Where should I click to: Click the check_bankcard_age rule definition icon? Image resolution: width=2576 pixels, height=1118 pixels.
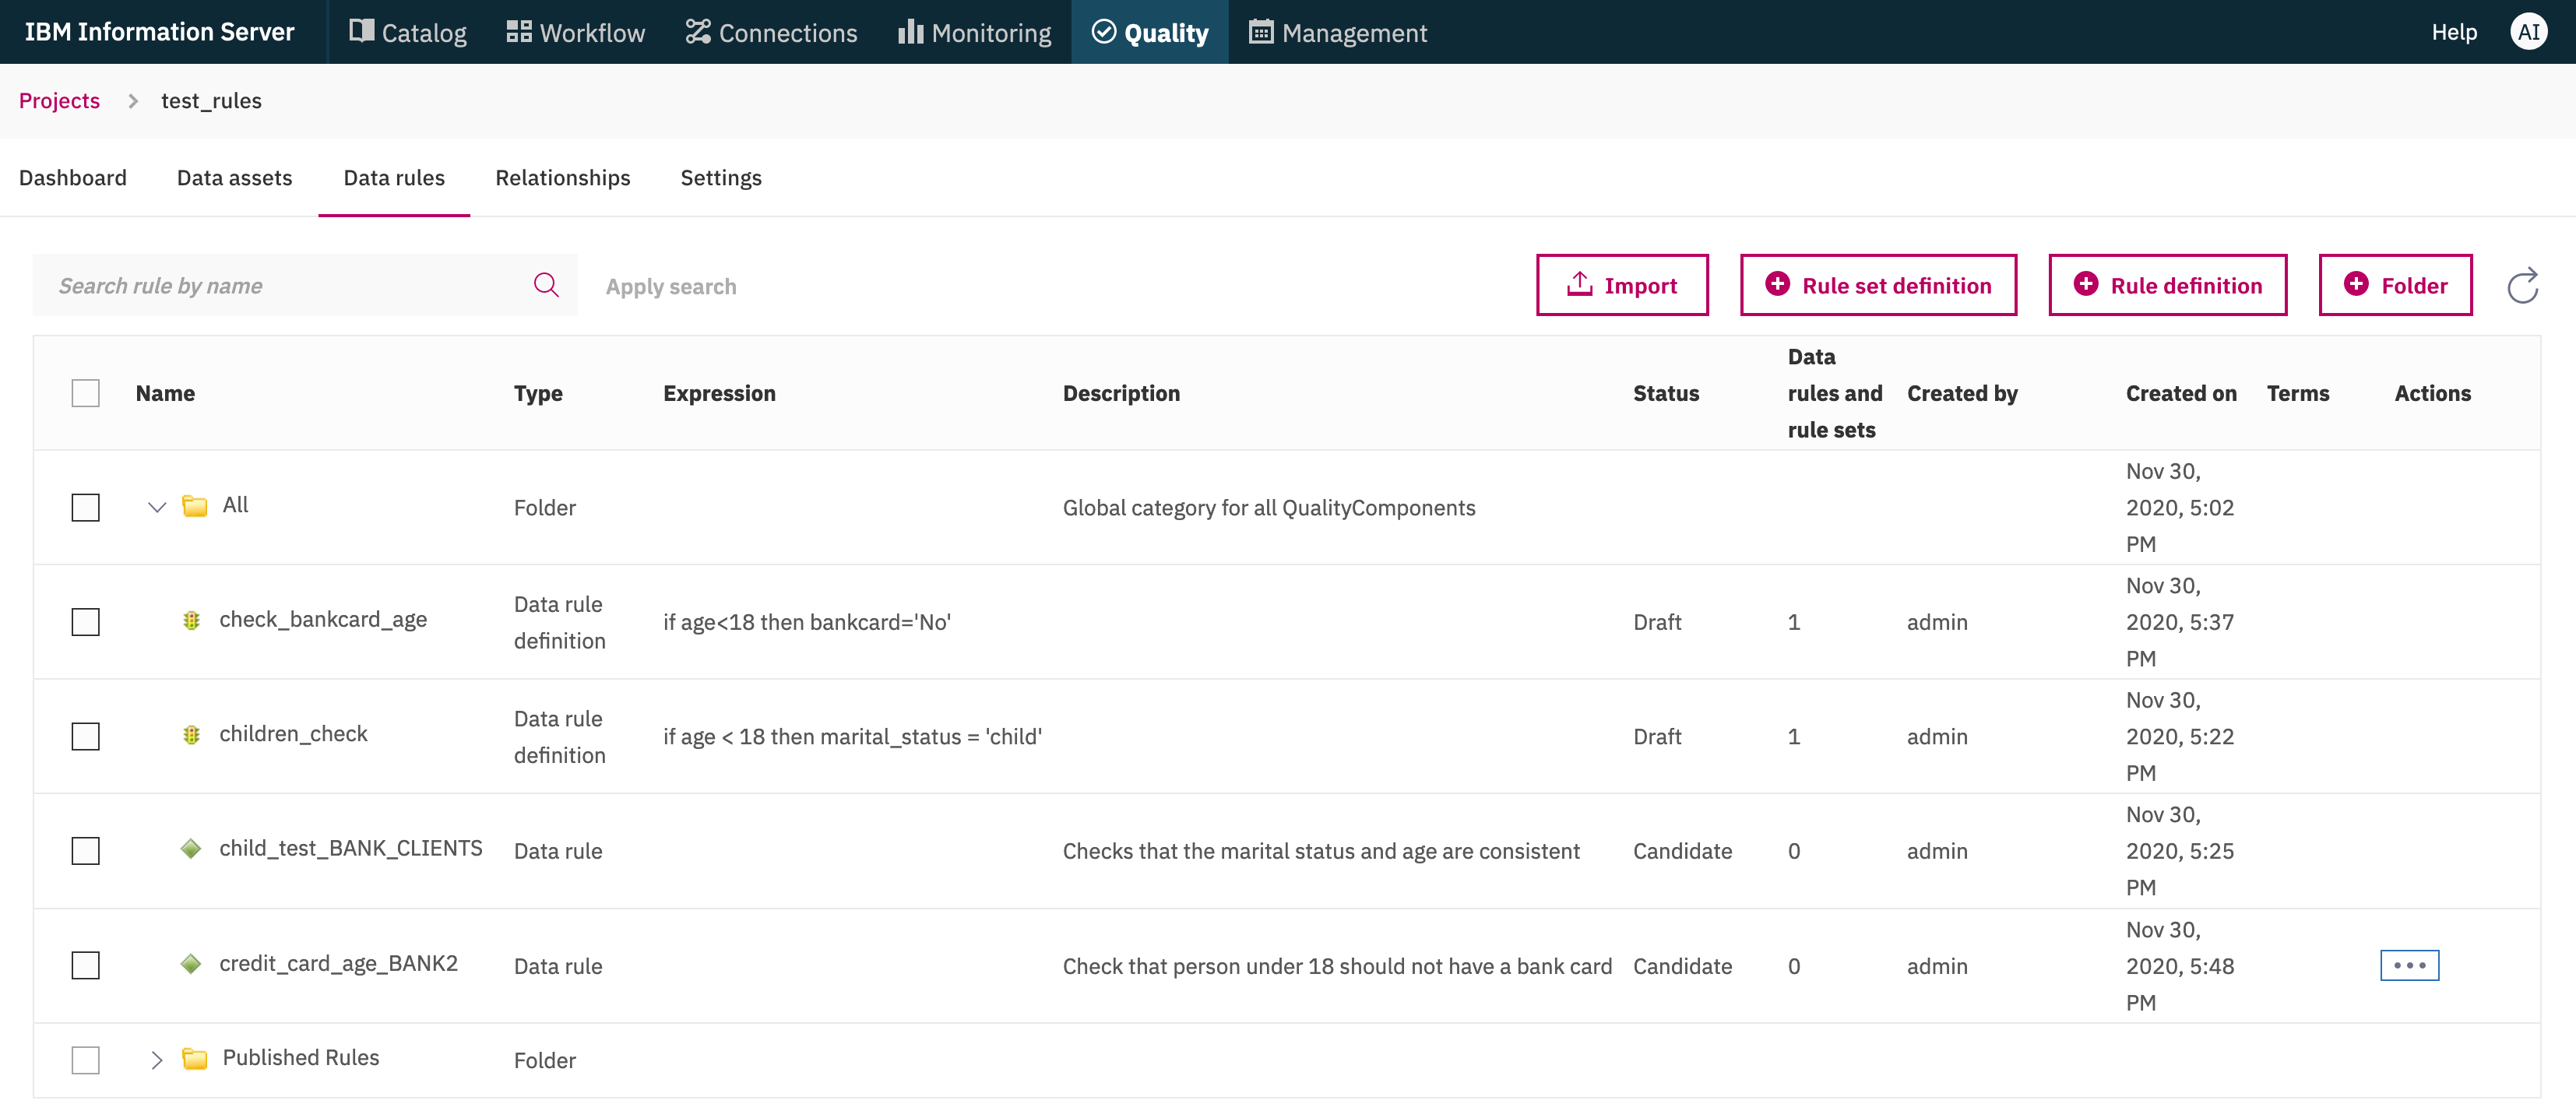click(x=191, y=621)
